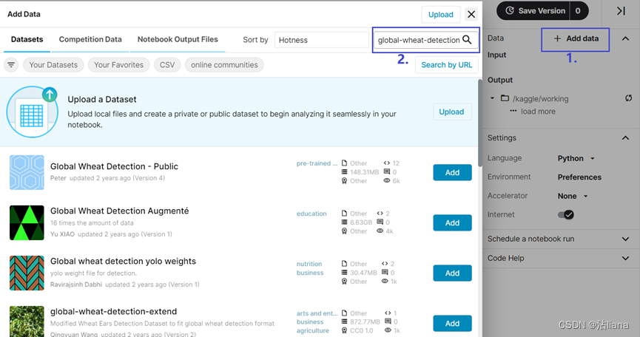Open Global Wheat Detection Augmenté title

[x=120, y=211]
